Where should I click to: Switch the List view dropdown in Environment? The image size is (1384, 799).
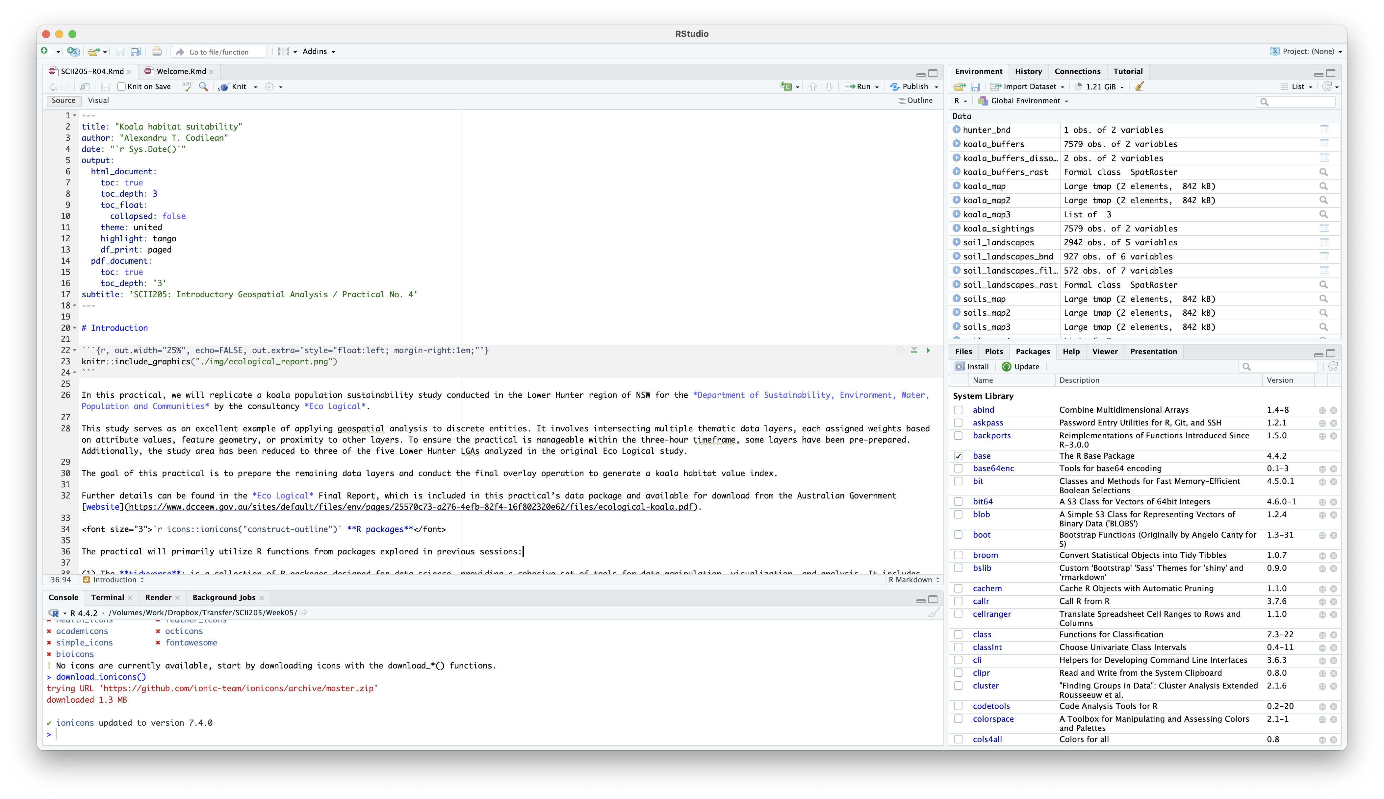click(x=1297, y=87)
